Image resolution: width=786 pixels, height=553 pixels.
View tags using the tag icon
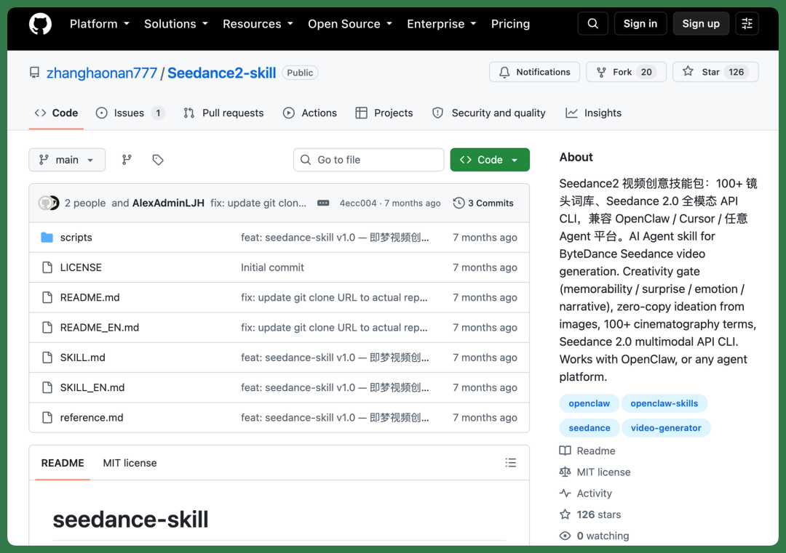pos(158,160)
